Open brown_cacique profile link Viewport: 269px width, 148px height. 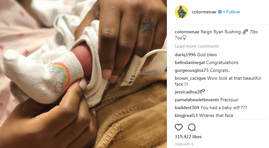190,78
